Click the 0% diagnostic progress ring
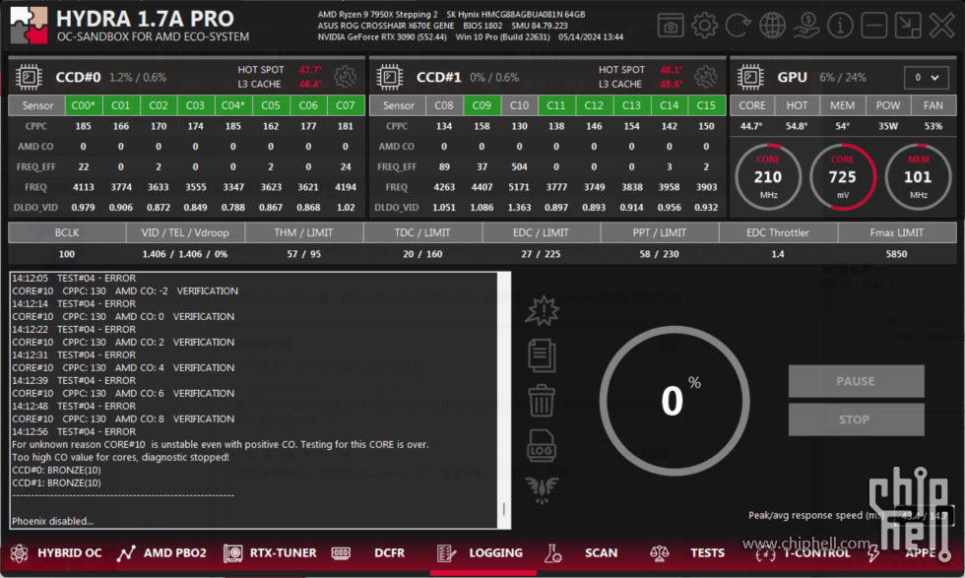 [675, 401]
